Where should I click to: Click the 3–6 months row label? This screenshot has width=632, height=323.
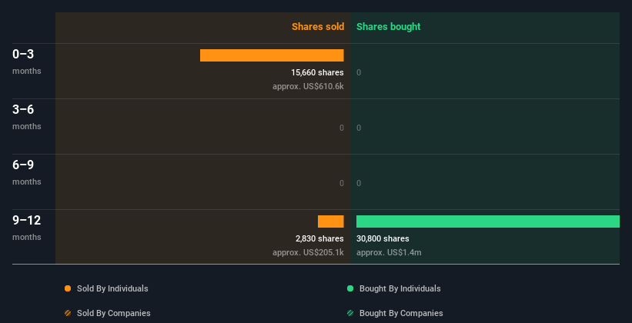pos(27,117)
